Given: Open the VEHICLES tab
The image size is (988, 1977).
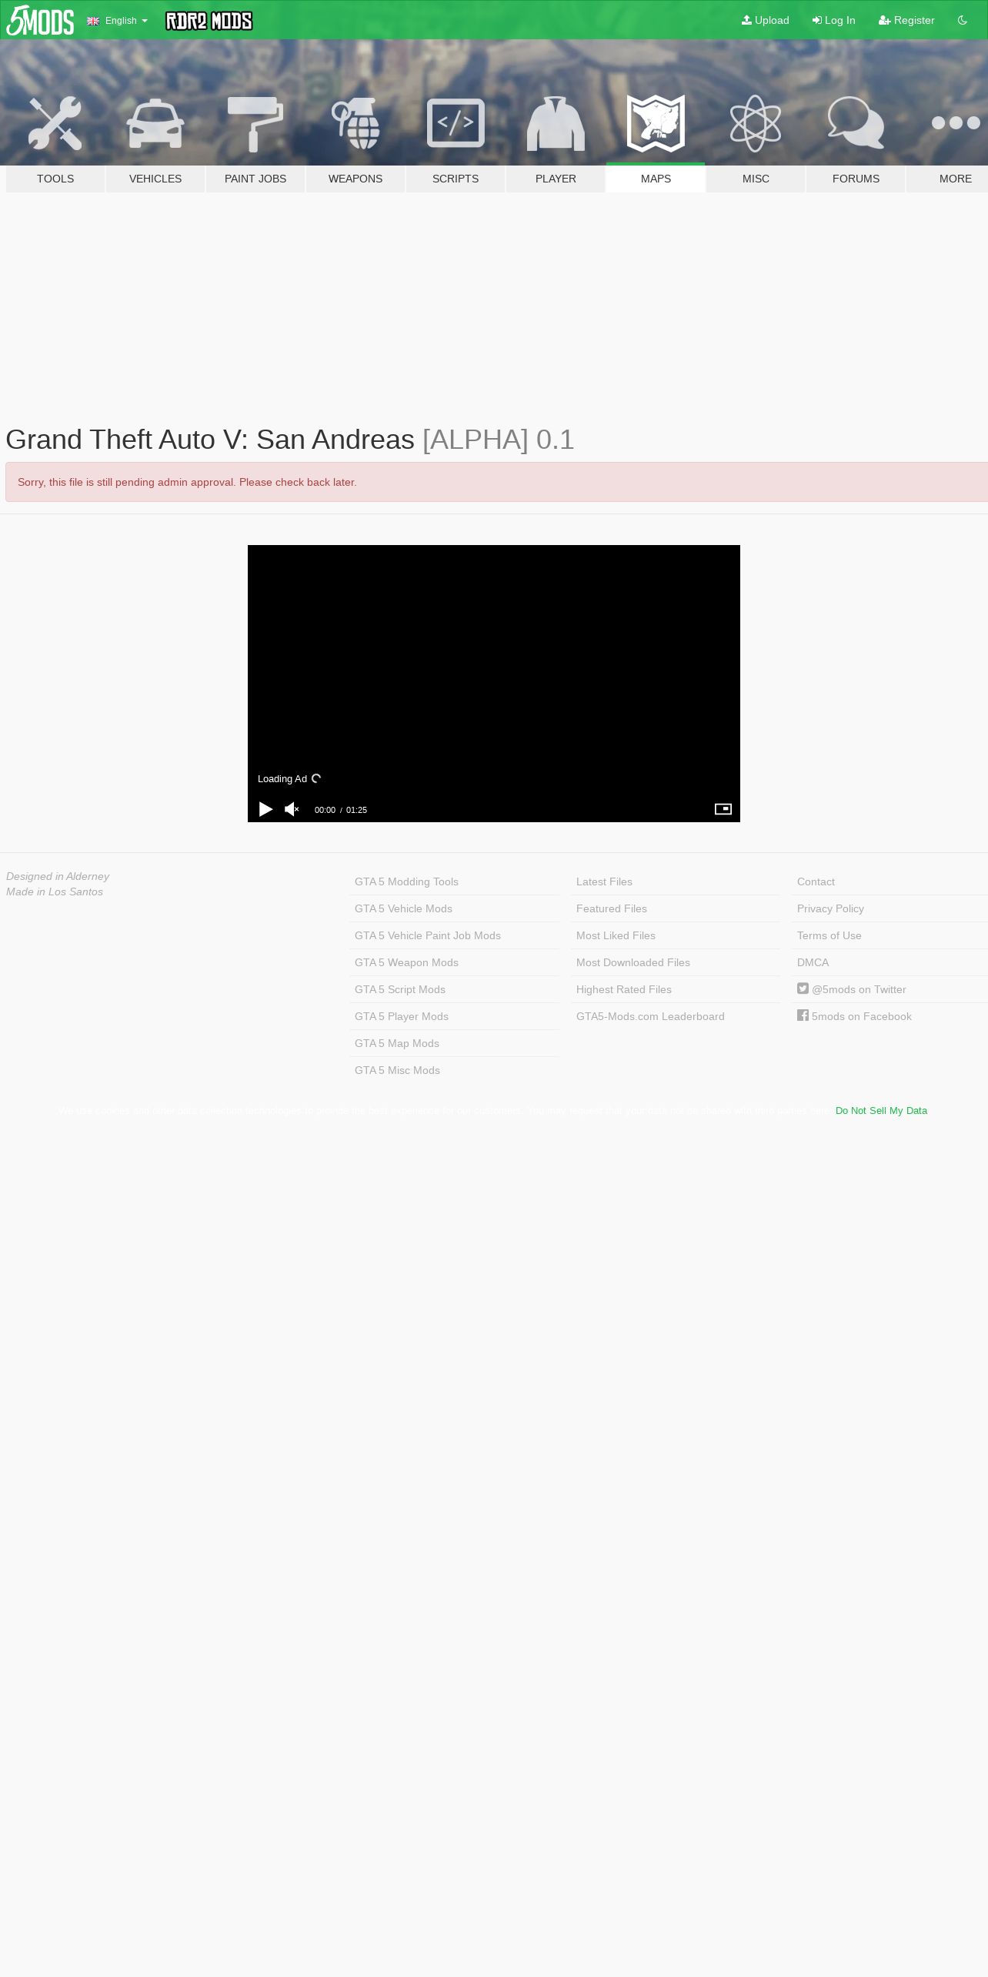Looking at the screenshot, I should (x=155, y=179).
